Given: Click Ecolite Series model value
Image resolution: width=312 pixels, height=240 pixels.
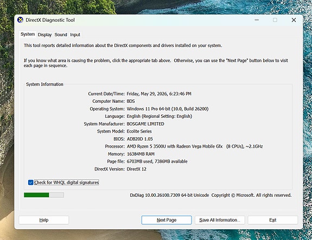Looking at the screenshot, I should click(x=139, y=131).
